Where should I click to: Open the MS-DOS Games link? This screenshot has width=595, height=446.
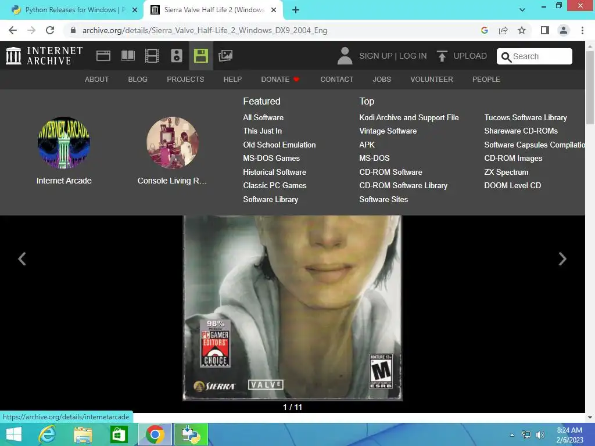click(x=271, y=158)
